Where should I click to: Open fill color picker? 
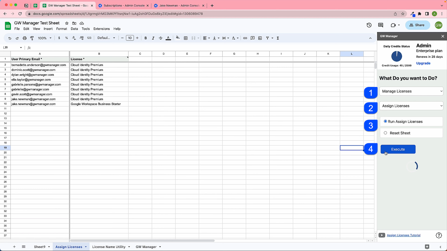click(x=178, y=38)
